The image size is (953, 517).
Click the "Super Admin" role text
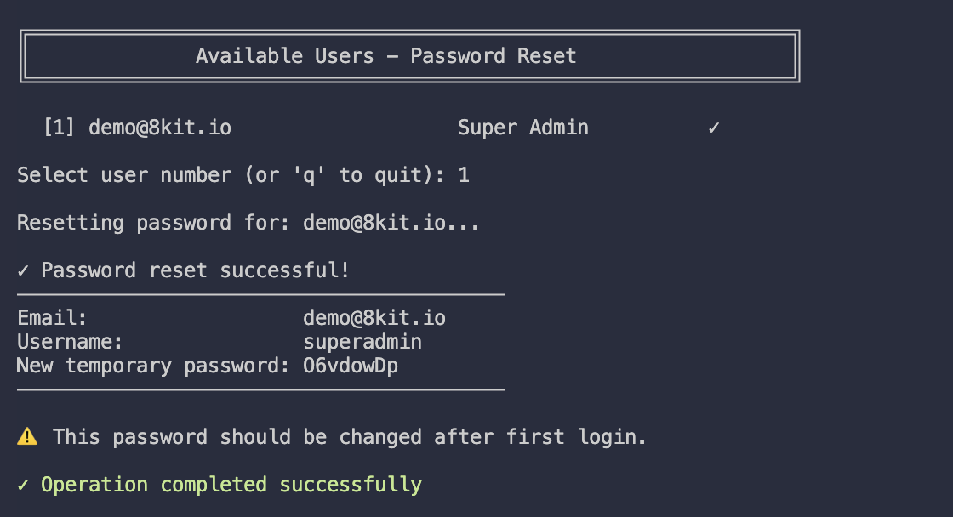click(522, 128)
